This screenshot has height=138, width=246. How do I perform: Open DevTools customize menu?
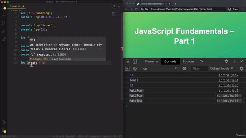pyautogui.click(x=234, y=61)
